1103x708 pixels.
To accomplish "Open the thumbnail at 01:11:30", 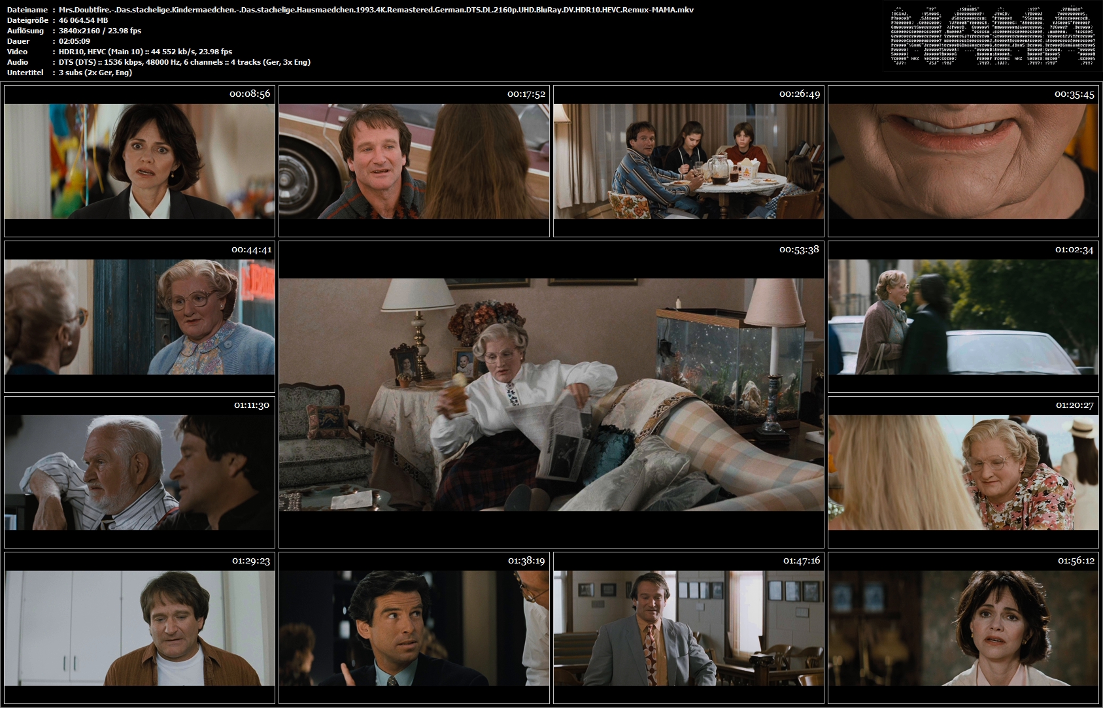I will point(139,472).
